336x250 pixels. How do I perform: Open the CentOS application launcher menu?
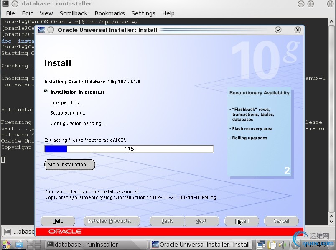click(x=6, y=245)
